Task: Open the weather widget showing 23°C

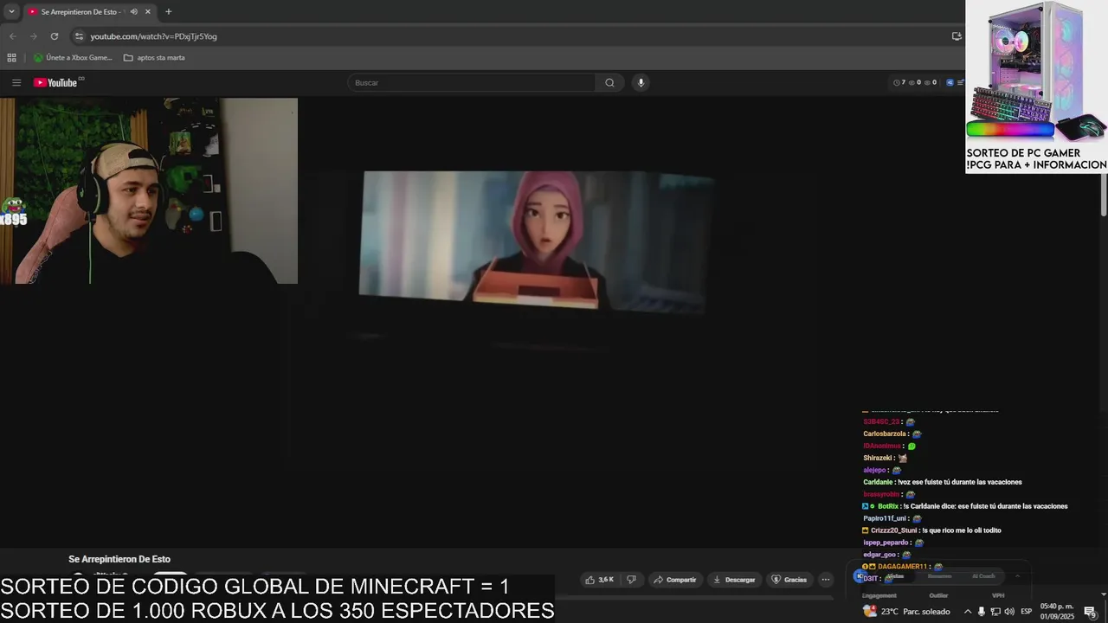Action: point(906,611)
